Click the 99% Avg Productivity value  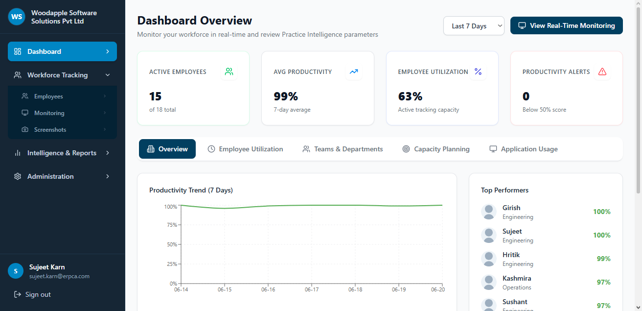[x=286, y=96]
